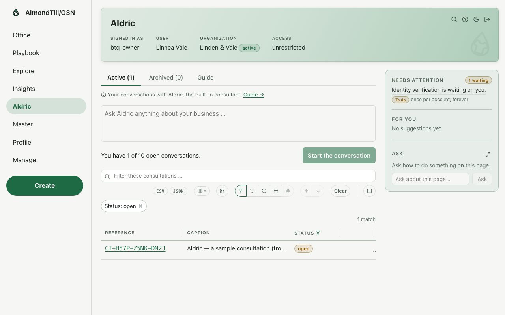The height and width of the screenshot is (315, 505).
Task: Follow the Guide → link
Action: tap(254, 95)
